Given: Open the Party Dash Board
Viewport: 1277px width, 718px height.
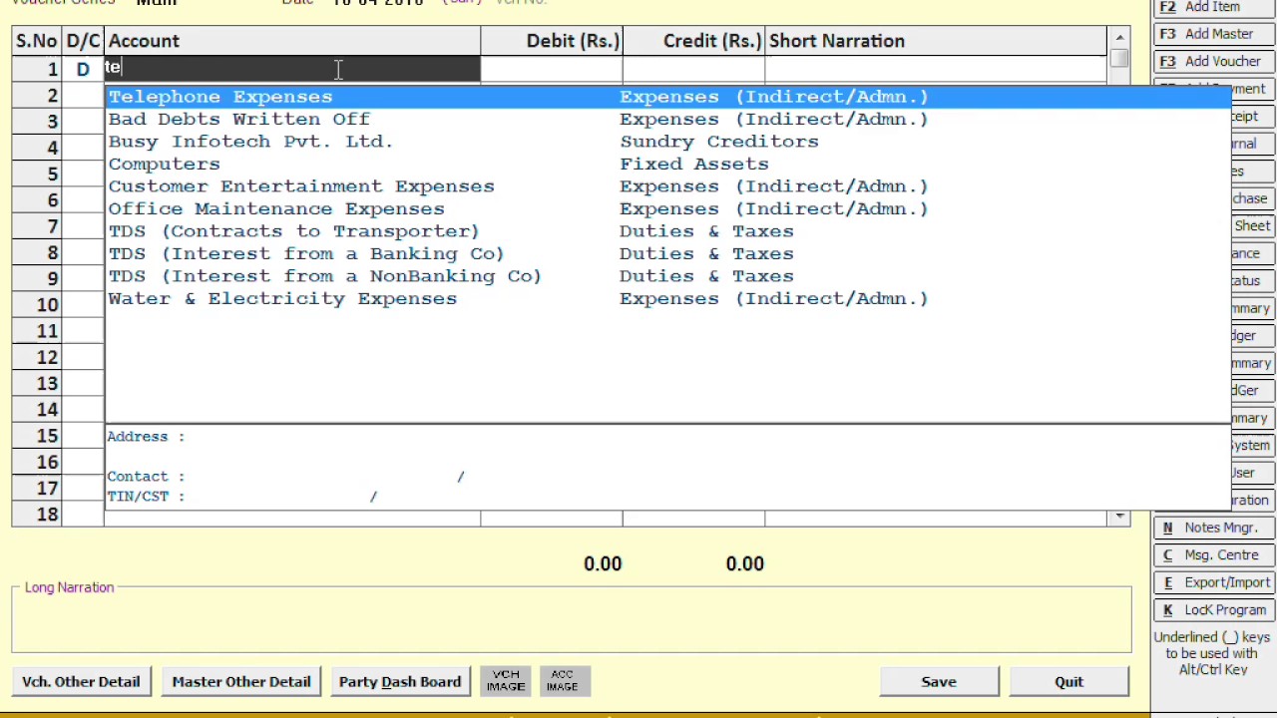Looking at the screenshot, I should click(x=400, y=681).
